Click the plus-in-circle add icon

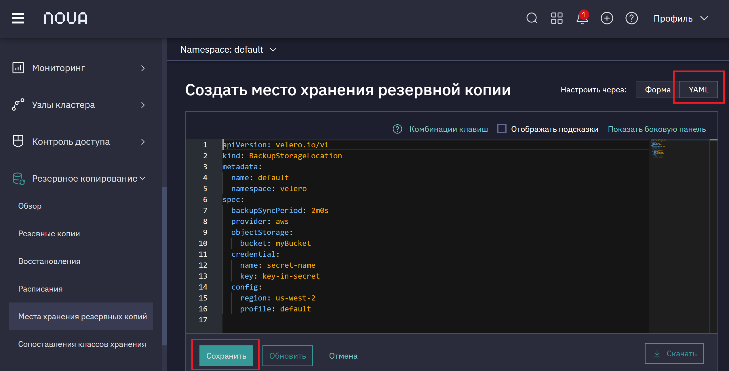(607, 18)
